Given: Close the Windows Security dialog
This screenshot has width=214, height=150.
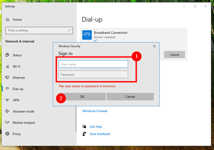Looking at the screenshot, I should tap(154, 46).
